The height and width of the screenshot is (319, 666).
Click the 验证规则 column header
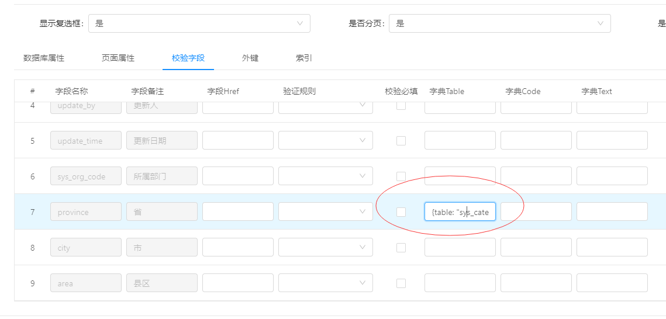[x=299, y=91]
